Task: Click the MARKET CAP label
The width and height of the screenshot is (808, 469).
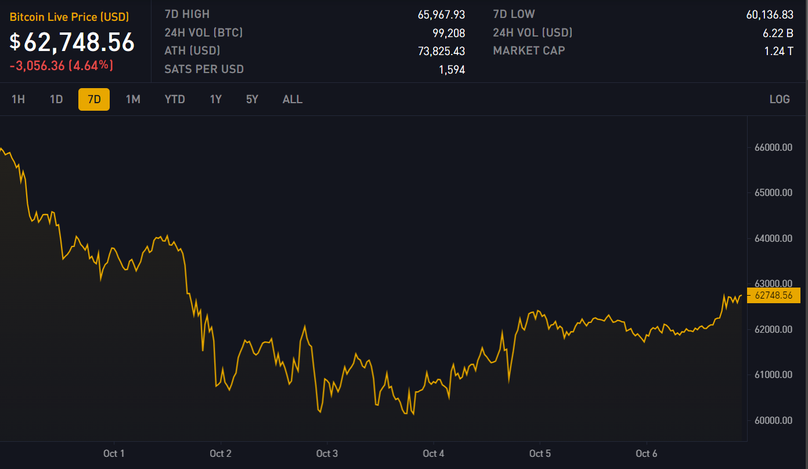Action: pos(529,51)
